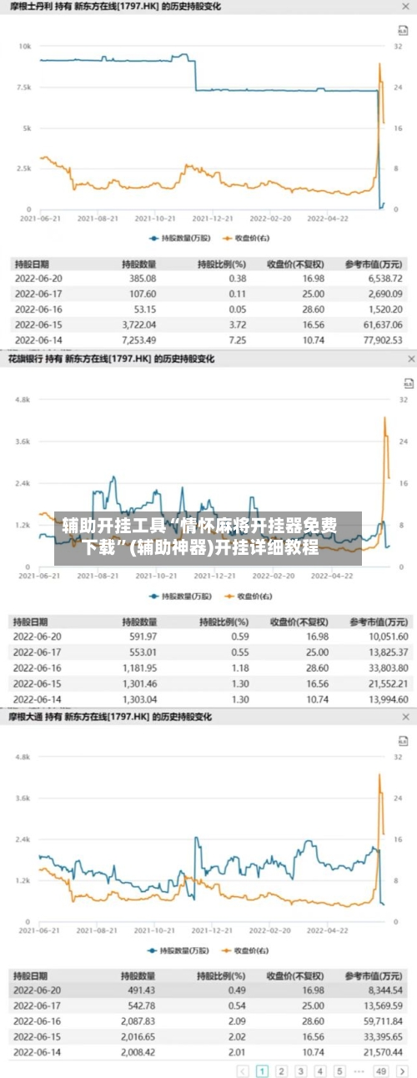This screenshot has height=1078, width=417.
Task: Click 持股日期 header in 摩根大通 table
Action: 32,975
